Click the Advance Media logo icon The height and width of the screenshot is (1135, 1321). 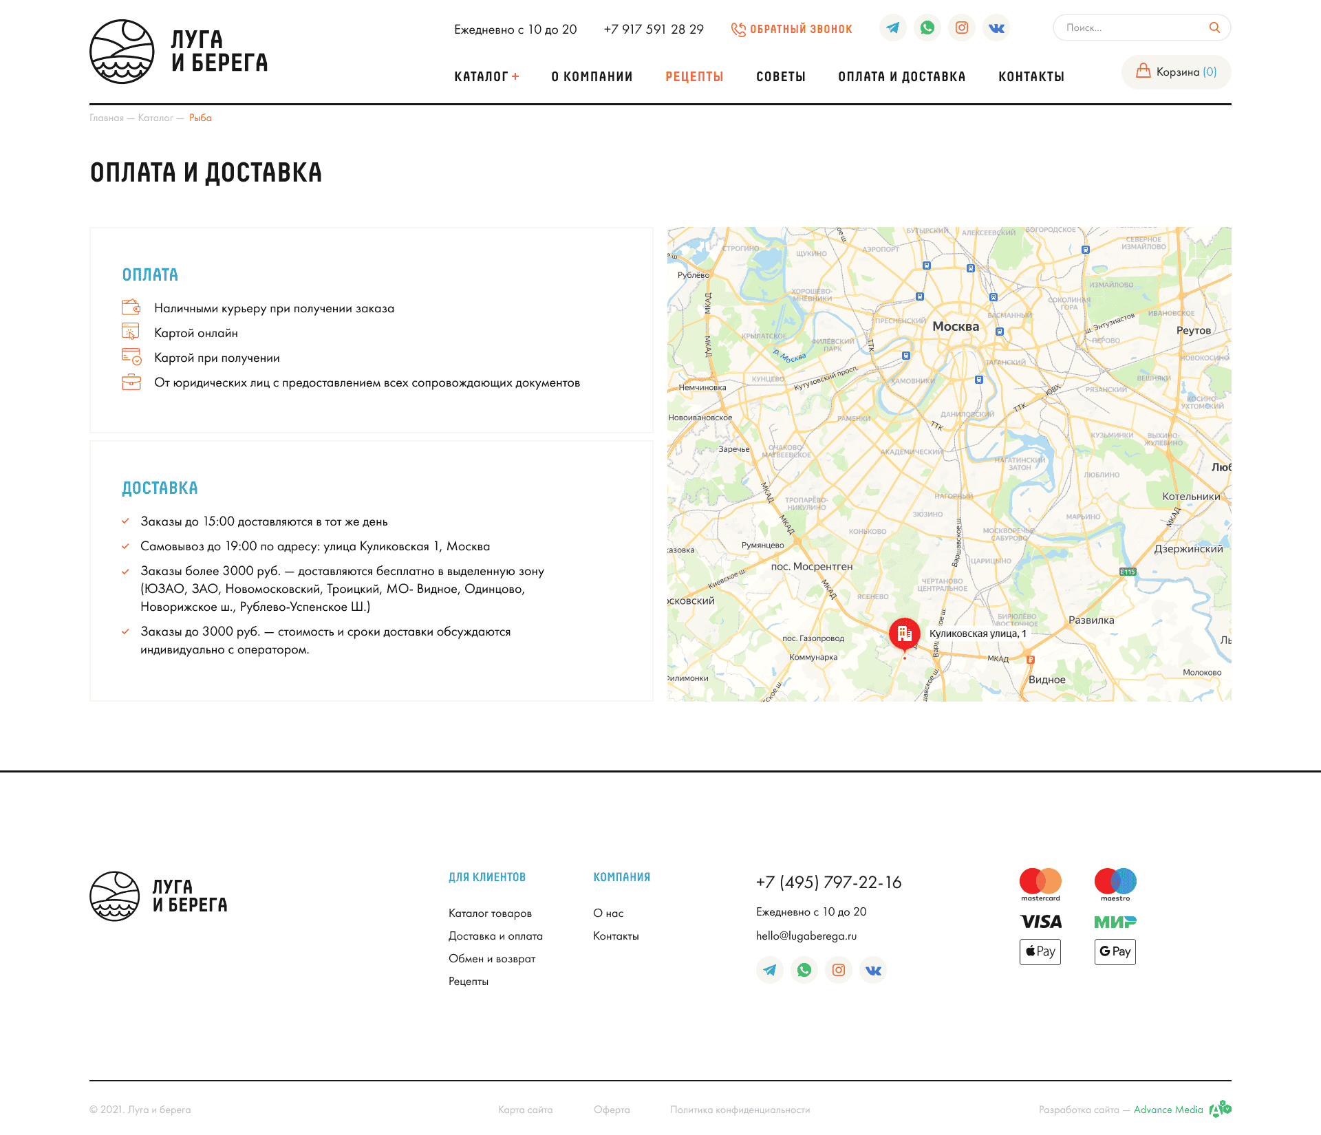point(1221,1109)
